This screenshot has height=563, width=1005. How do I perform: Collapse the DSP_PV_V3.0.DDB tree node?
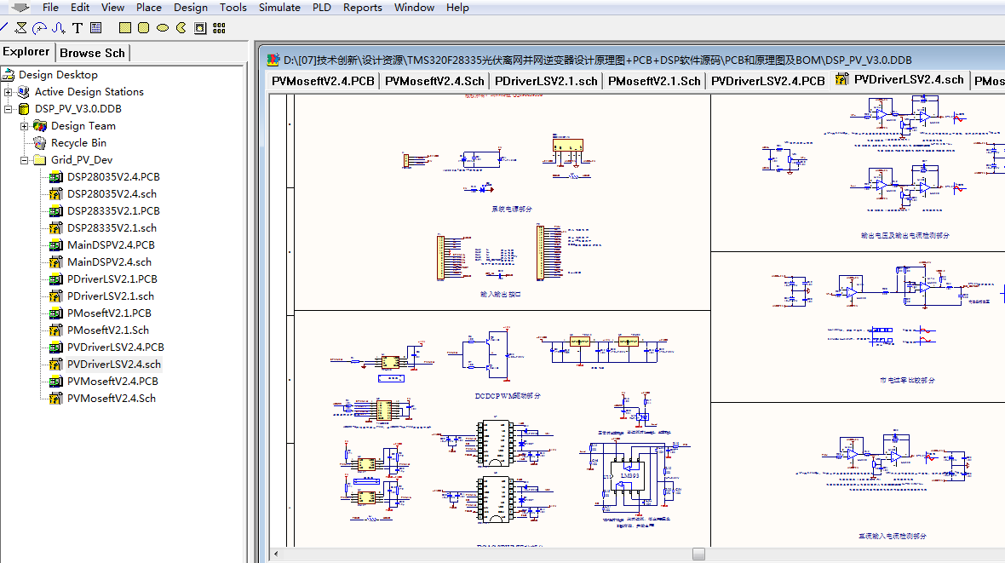tap(9, 109)
